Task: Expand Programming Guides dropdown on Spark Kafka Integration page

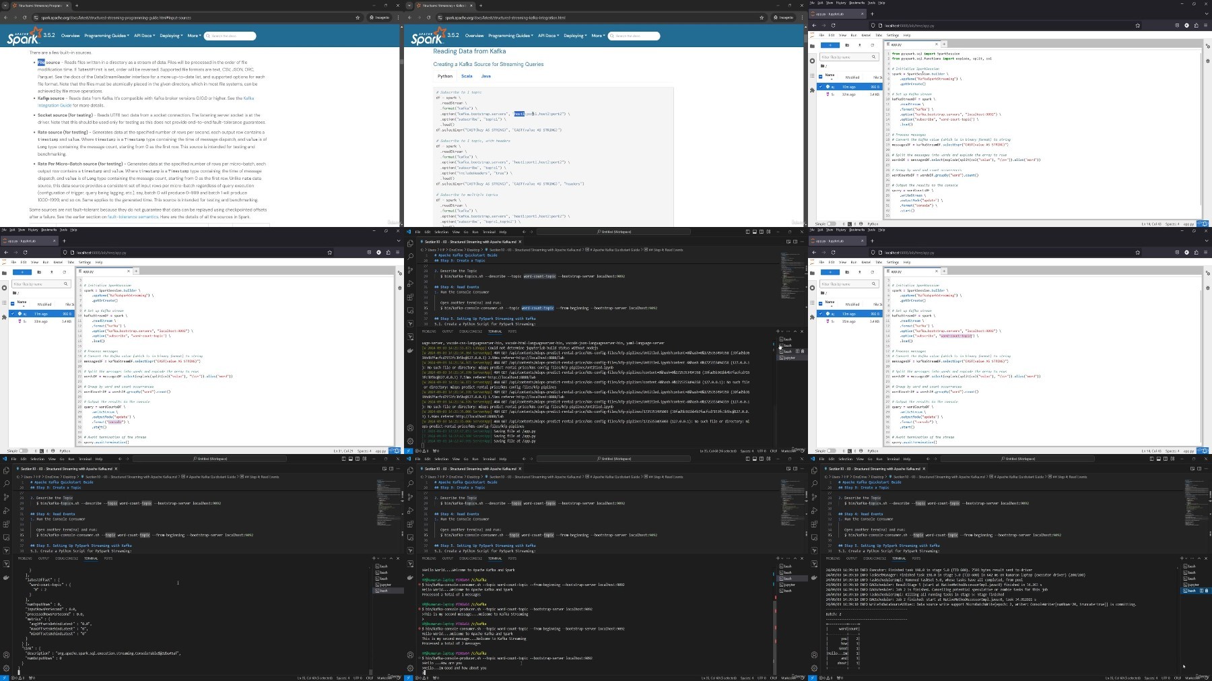Action: pos(510,36)
